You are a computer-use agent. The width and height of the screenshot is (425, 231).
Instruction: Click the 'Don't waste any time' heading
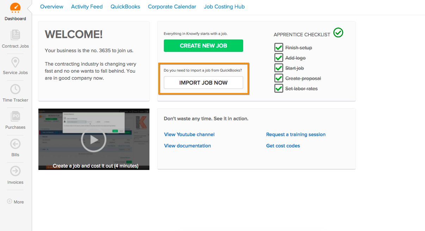point(206,118)
